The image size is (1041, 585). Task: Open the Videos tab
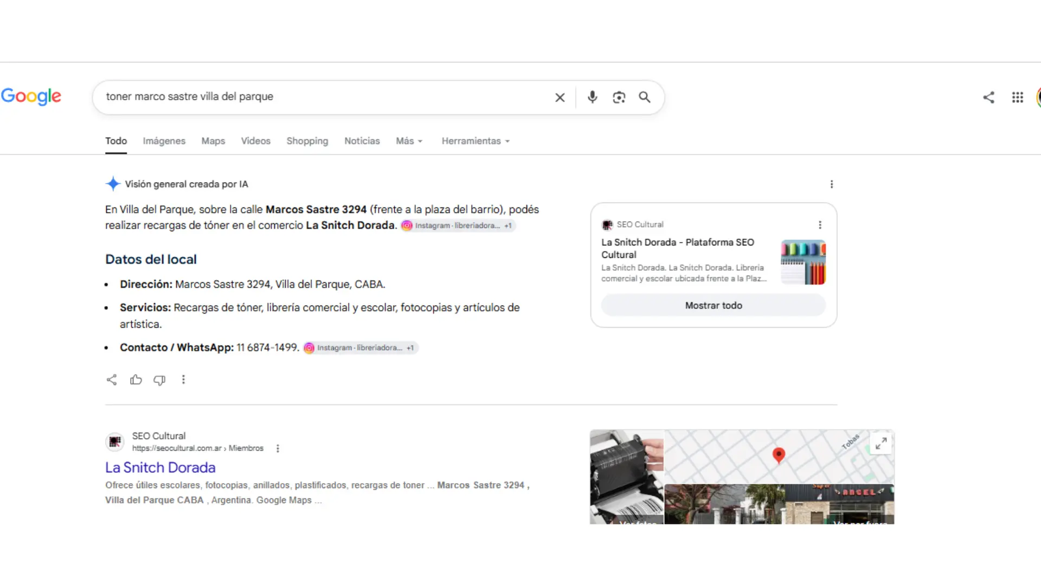tap(255, 141)
